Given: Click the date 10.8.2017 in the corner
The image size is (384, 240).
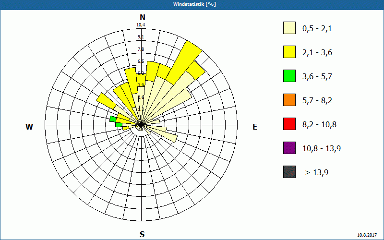Looking at the screenshot, I should (x=367, y=235).
